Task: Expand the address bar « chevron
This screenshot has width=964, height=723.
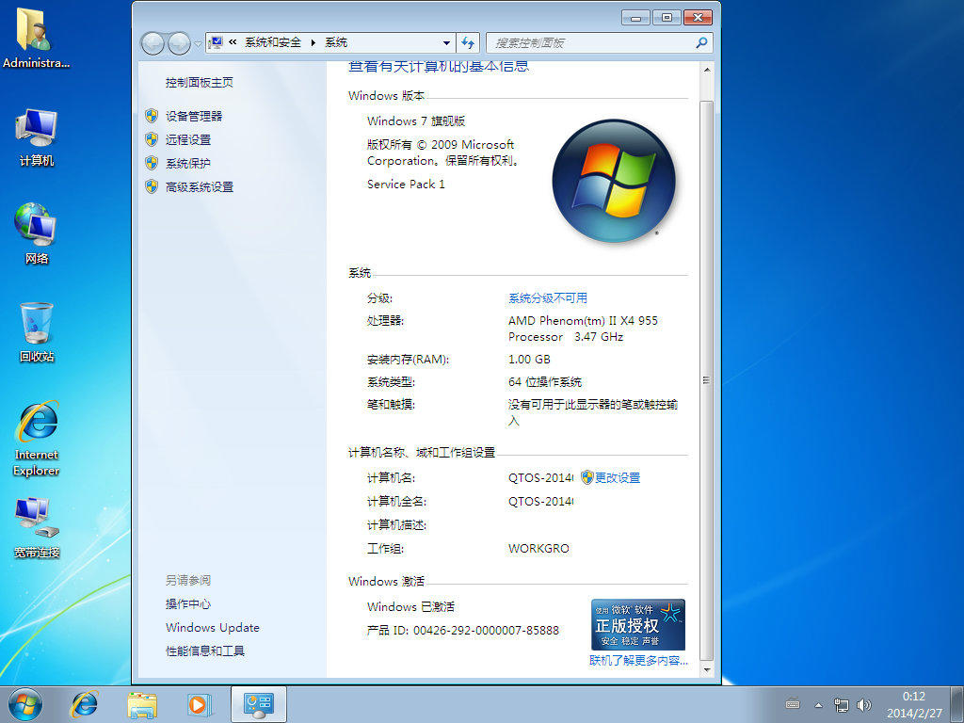Action: pos(233,42)
